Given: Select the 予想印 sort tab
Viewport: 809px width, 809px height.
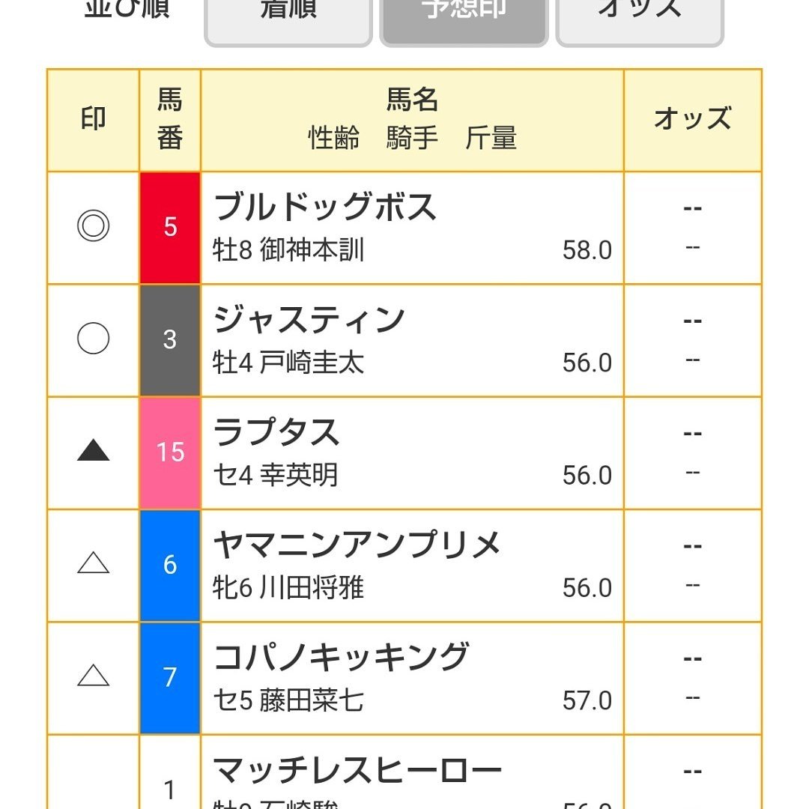Looking at the screenshot, I should pos(464,21).
